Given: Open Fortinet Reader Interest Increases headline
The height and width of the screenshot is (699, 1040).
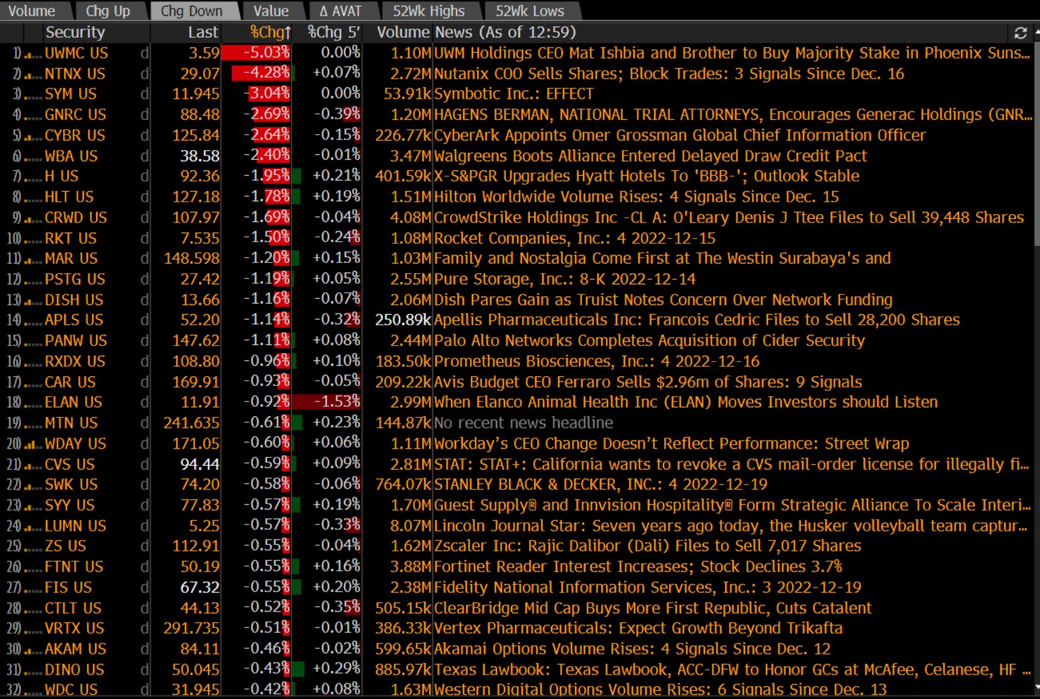Looking at the screenshot, I should click(638, 567).
